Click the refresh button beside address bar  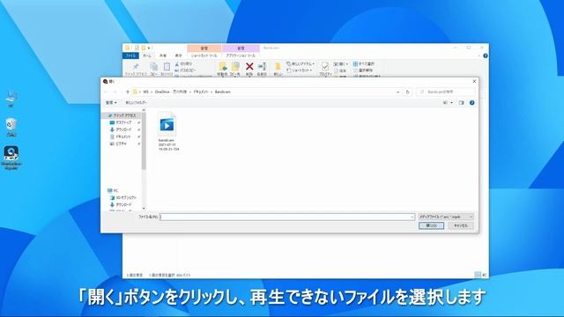point(407,92)
